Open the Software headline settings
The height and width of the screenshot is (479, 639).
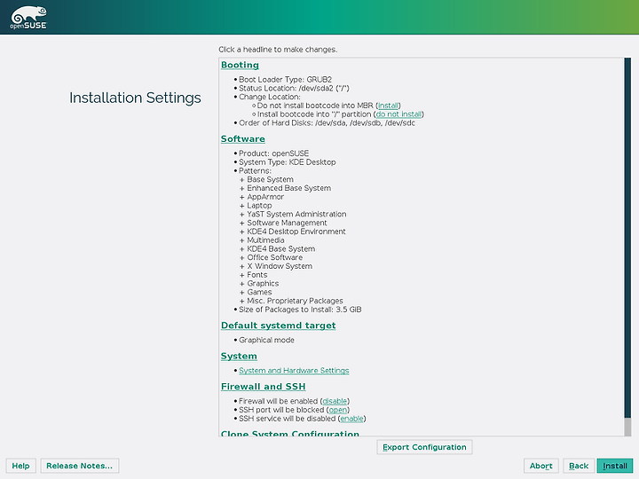click(x=243, y=139)
